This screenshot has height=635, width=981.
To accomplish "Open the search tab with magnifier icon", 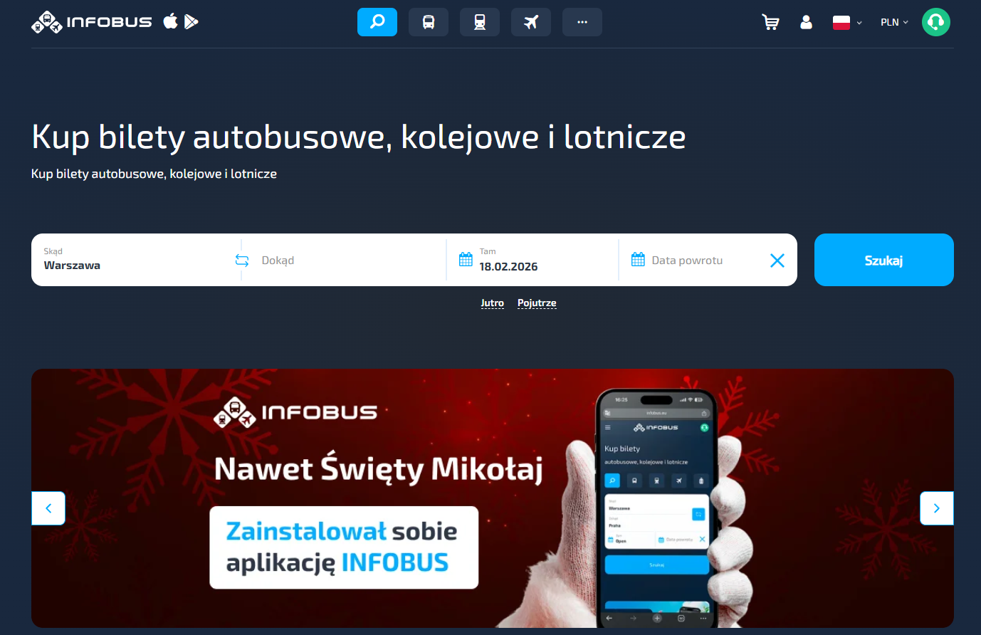I will (x=377, y=22).
